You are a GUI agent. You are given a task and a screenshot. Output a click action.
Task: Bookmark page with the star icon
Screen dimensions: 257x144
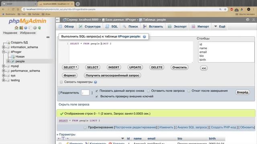225,9
